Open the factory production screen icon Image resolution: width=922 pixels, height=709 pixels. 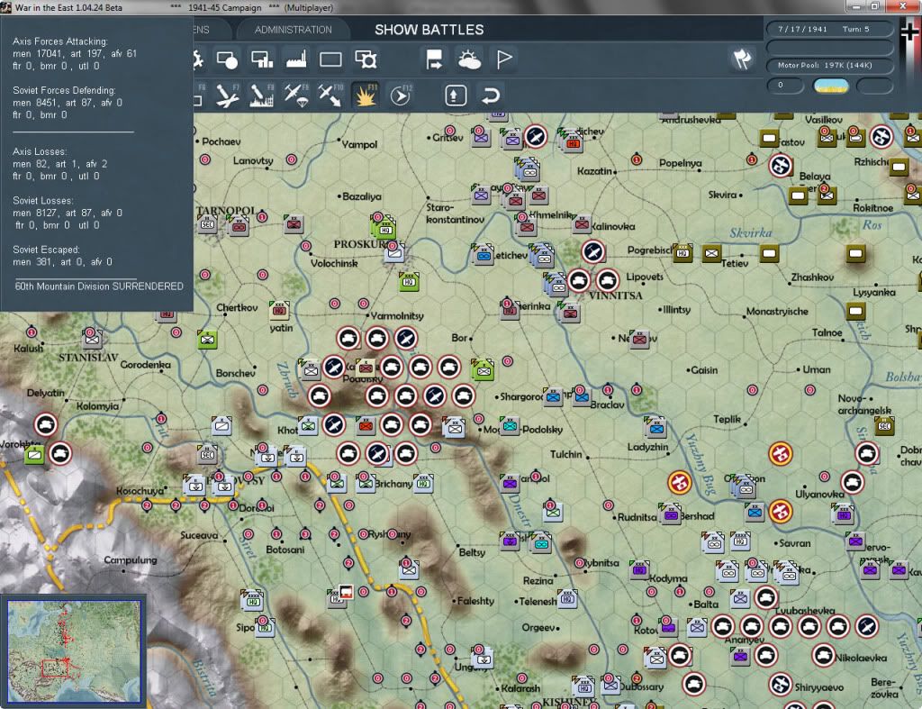point(296,59)
